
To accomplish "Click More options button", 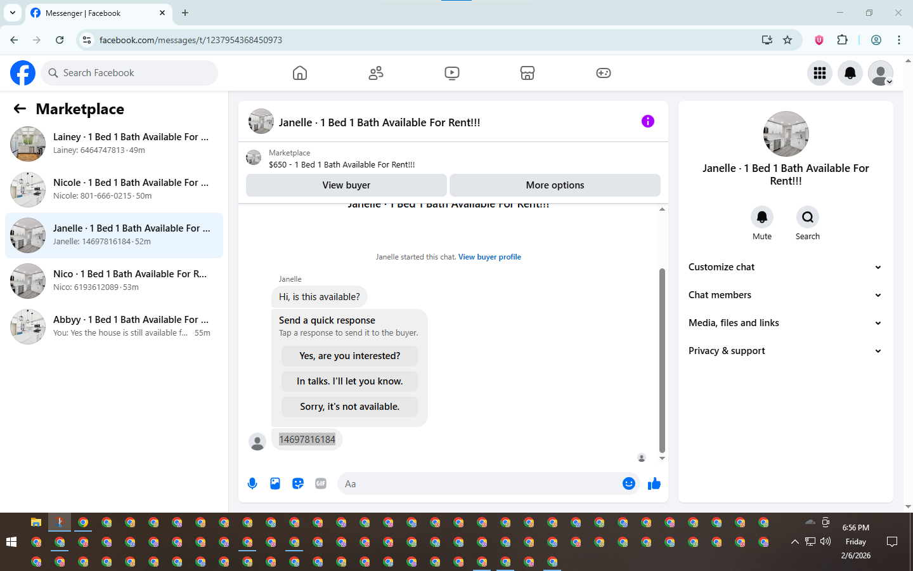I will tap(555, 185).
